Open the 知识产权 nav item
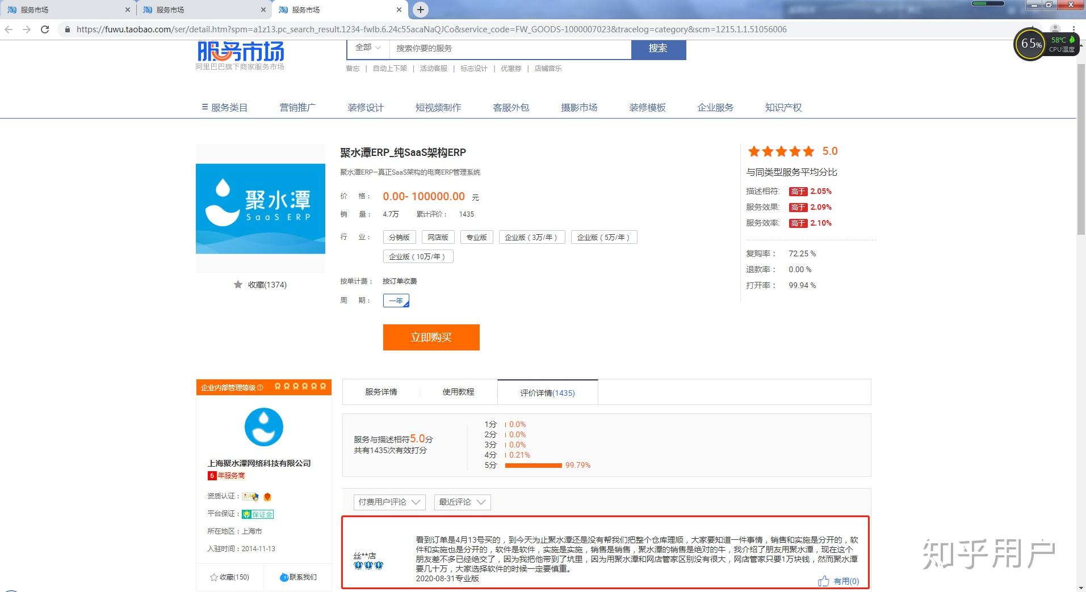Viewport: 1086px width, 592px height. coord(783,107)
